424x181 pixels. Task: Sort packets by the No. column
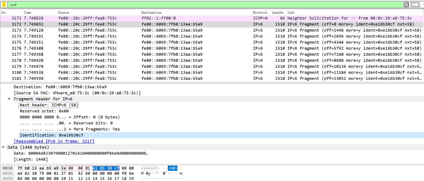coord(11,13)
